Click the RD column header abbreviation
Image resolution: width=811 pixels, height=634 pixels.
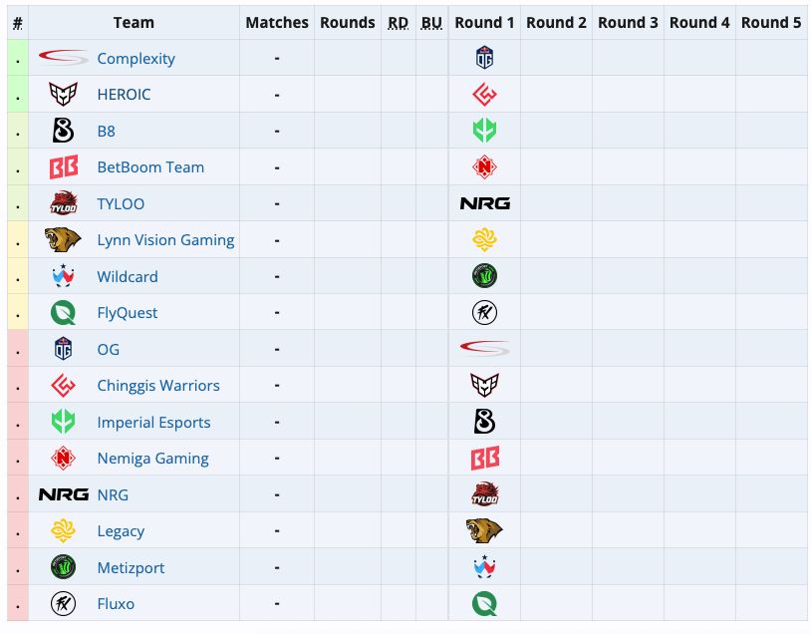(x=398, y=23)
